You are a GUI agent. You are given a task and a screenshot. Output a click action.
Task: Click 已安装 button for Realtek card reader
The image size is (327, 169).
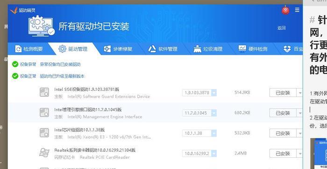coord(283,154)
